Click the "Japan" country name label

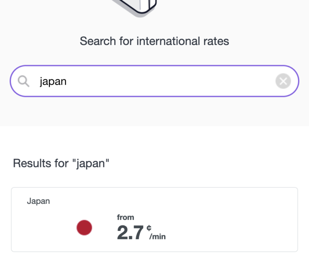(38, 201)
